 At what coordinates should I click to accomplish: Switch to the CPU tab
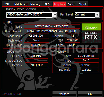7,4
